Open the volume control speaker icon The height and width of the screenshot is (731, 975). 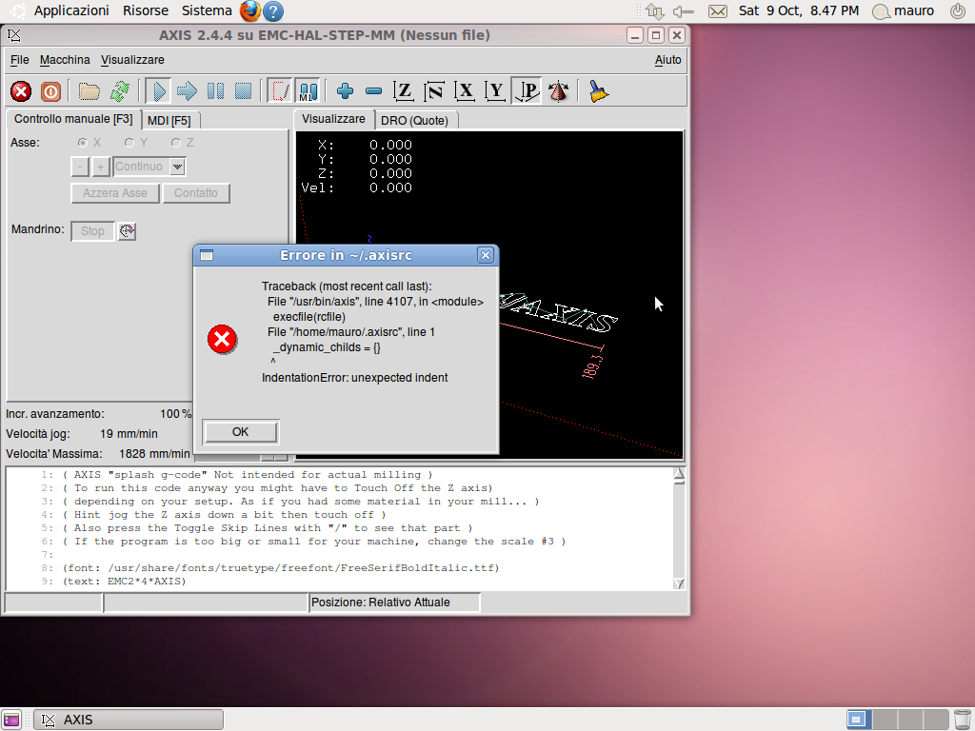pyautogui.click(x=684, y=11)
